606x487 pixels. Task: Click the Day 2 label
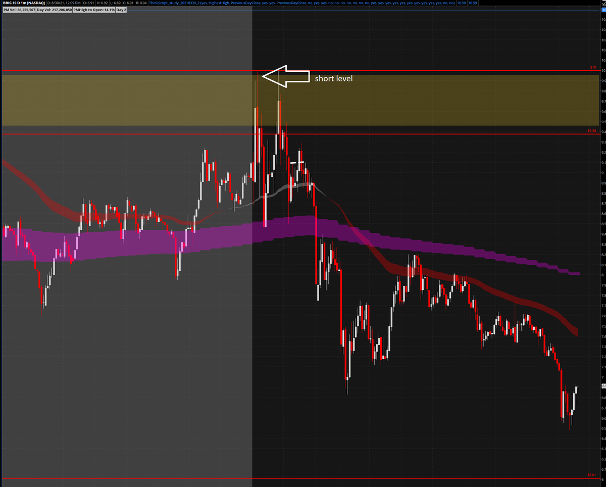tap(121, 10)
